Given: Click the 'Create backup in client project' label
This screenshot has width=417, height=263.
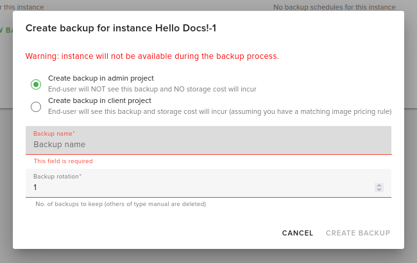Looking at the screenshot, I should tap(99, 101).
